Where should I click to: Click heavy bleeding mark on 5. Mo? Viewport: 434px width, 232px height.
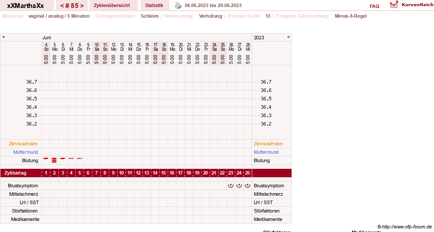point(54,160)
